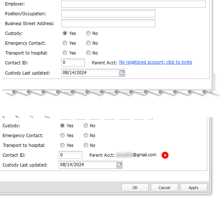Select No for Custody in the top form

tap(88, 33)
